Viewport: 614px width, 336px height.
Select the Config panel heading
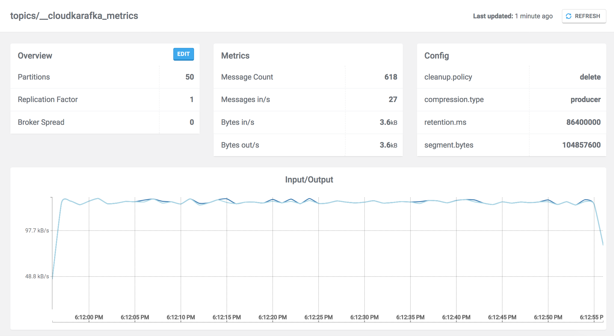point(437,56)
